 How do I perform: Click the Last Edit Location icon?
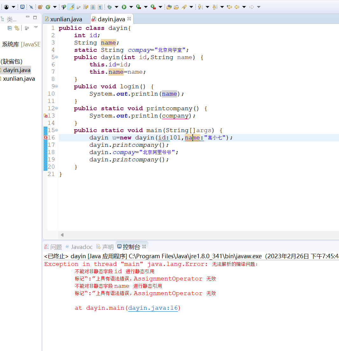[229, 7]
